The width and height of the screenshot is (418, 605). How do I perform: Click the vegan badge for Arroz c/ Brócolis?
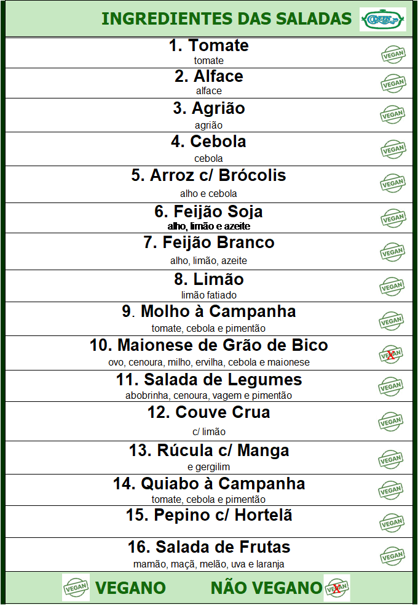[x=392, y=183]
